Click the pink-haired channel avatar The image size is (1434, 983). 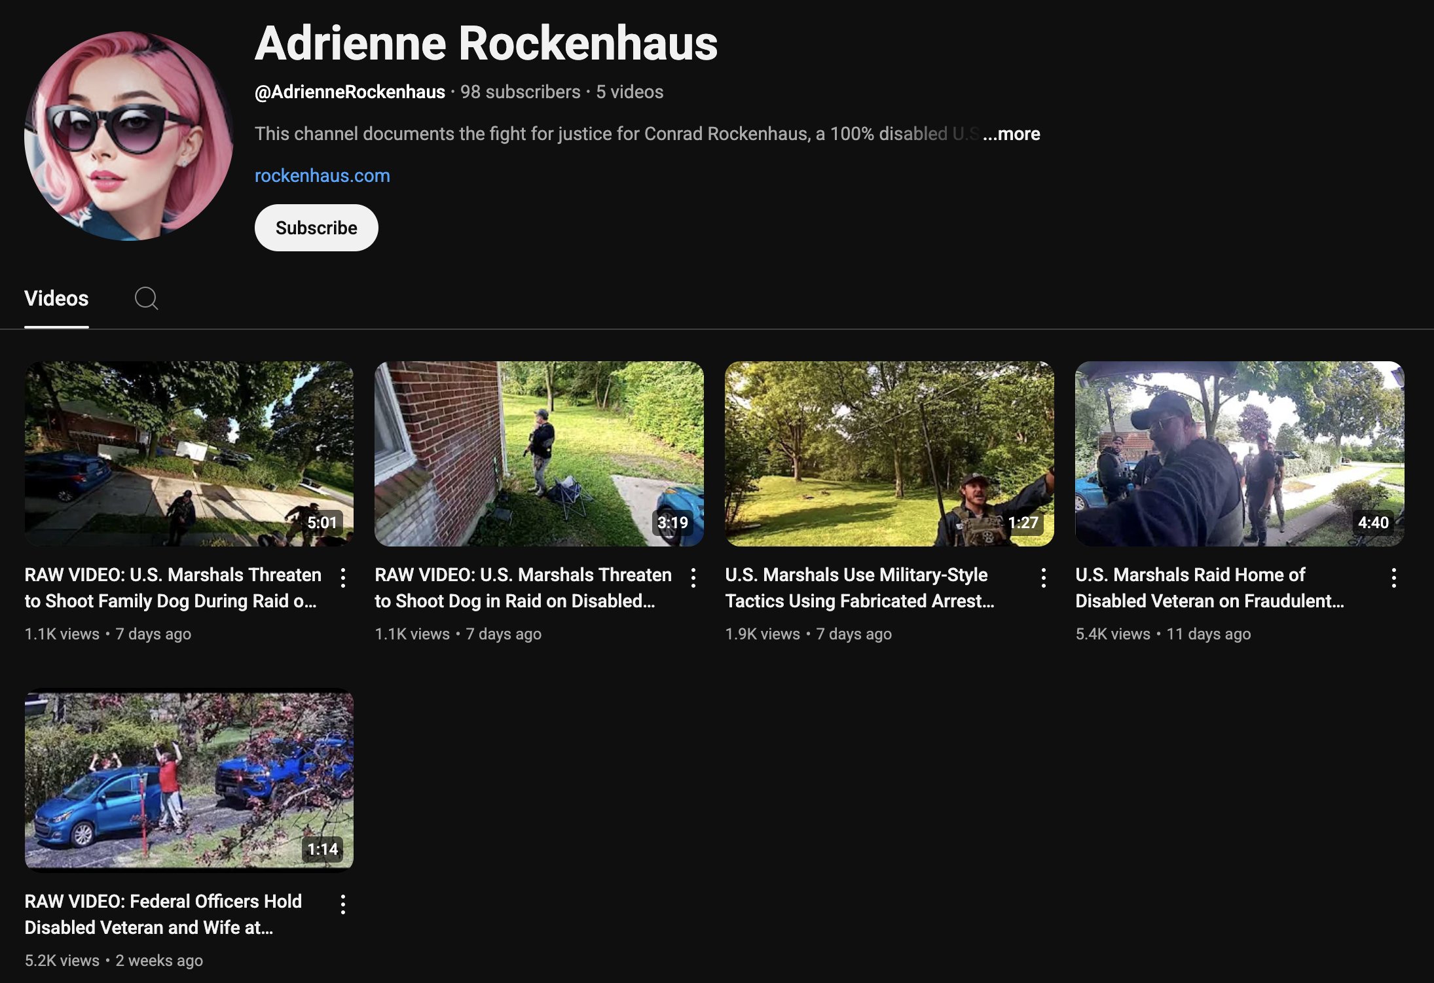tap(128, 136)
